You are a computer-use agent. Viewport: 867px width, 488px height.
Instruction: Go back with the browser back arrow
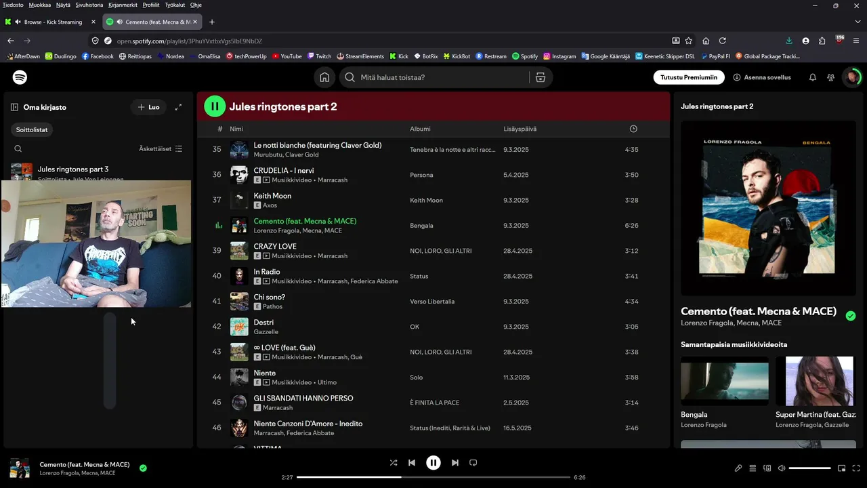pos(11,41)
